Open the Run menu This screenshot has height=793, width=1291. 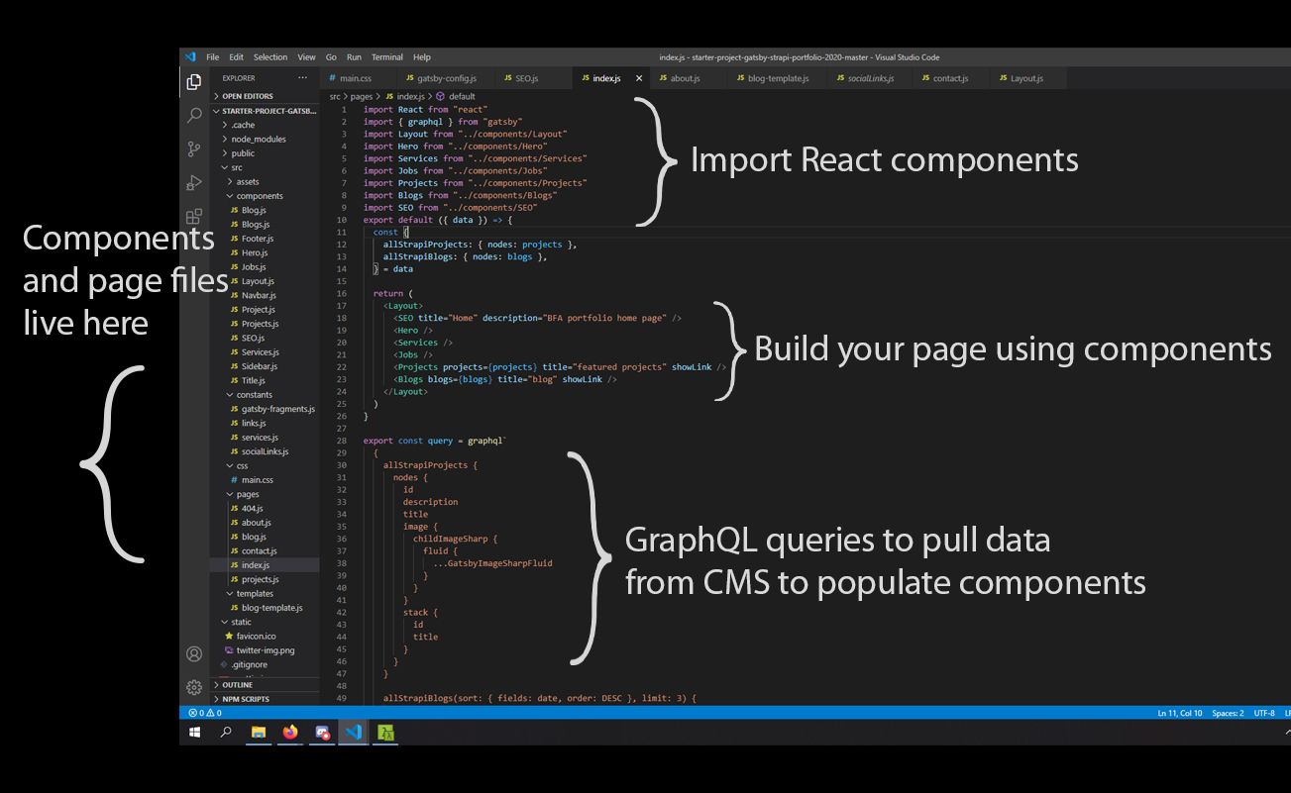click(354, 57)
